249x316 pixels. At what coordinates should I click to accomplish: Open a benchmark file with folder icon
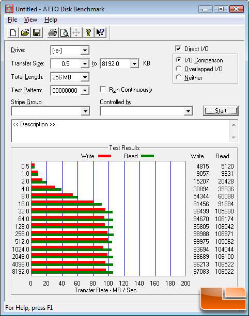tap(25, 32)
